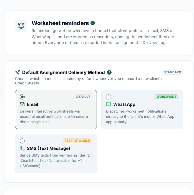Click the 'Dispatches worksheet notifications' description
The height and width of the screenshot is (195, 194).
(x=140, y=116)
